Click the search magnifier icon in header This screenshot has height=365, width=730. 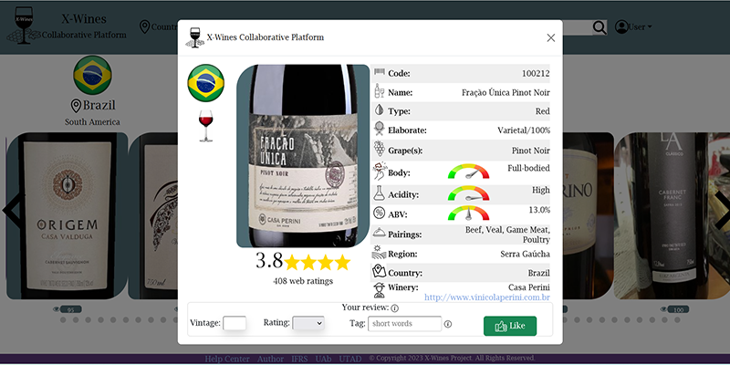(600, 27)
